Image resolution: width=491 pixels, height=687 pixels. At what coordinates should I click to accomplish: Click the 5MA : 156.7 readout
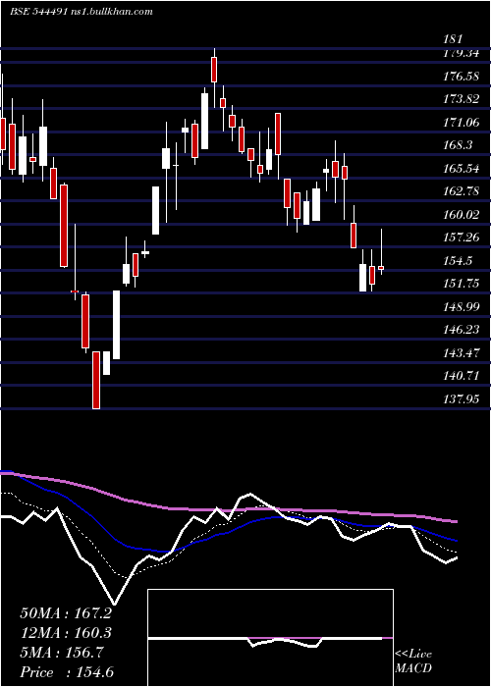pyautogui.click(x=62, y=653)
